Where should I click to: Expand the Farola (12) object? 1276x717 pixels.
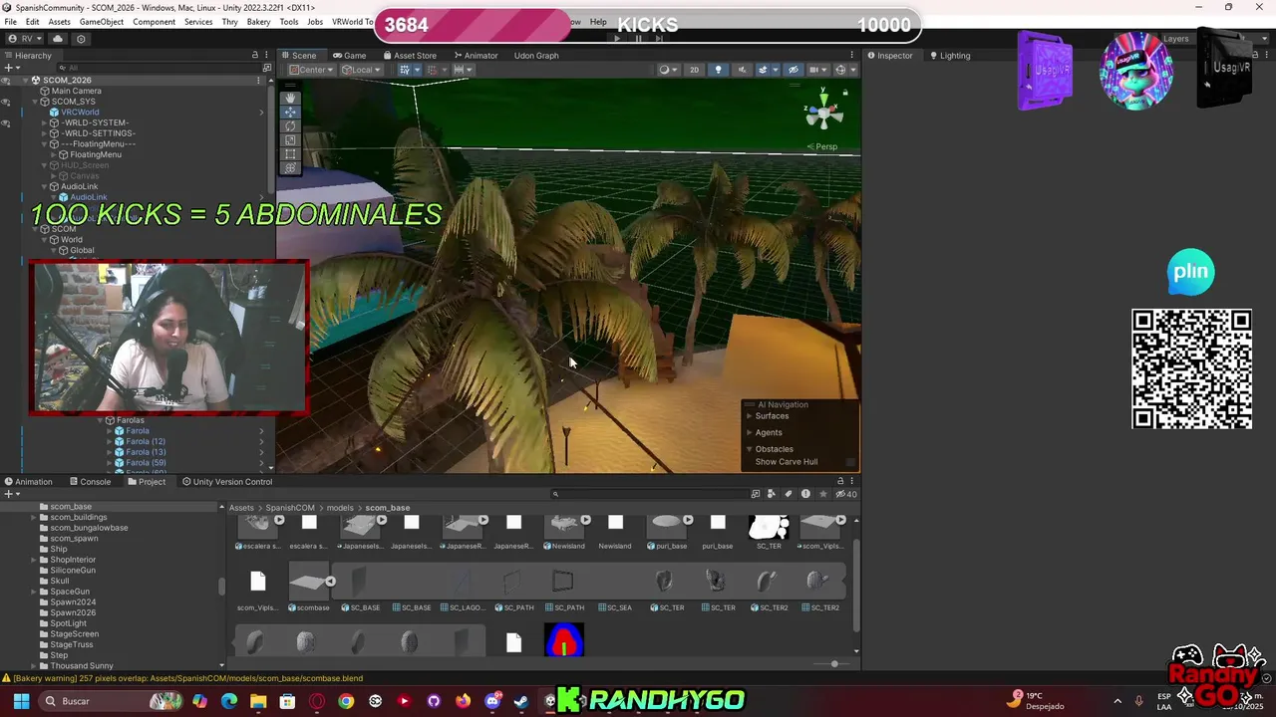[110, 441]
